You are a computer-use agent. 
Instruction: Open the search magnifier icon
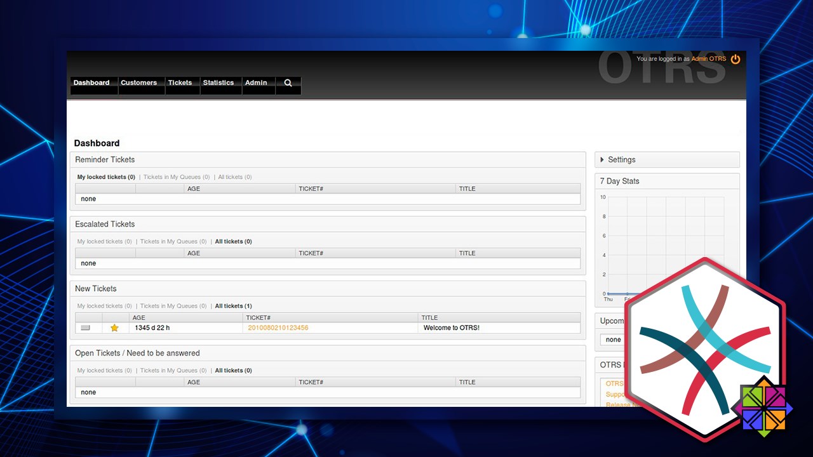tap(288, 83)
